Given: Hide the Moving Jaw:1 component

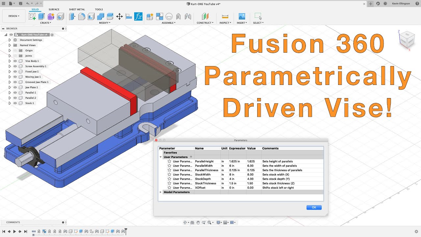Looking at the screenshot, I should [x=15, y=77].
